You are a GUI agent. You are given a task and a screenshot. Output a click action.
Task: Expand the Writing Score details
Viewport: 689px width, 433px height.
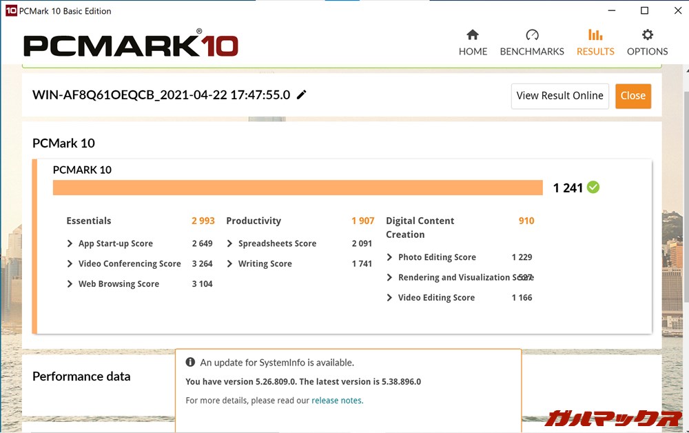230,263
